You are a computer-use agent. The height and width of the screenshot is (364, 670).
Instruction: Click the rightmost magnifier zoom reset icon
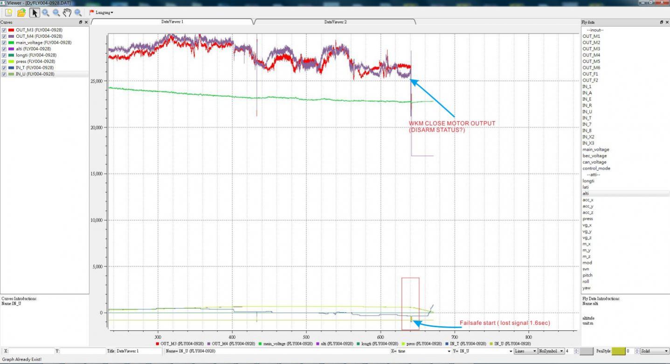(78, 13)
